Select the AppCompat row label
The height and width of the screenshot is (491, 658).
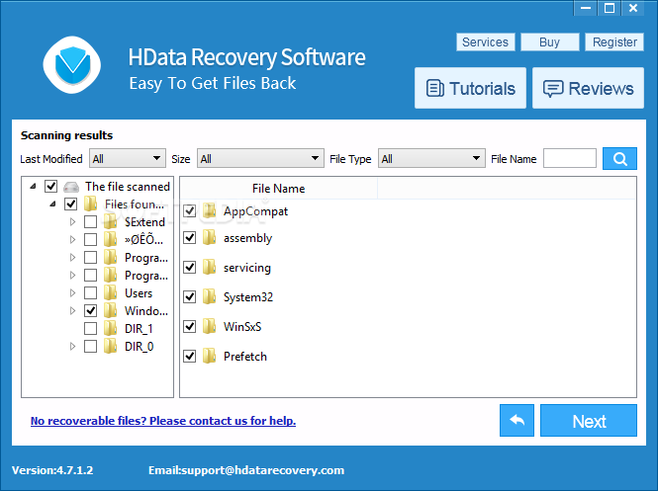tap(255, 211)
